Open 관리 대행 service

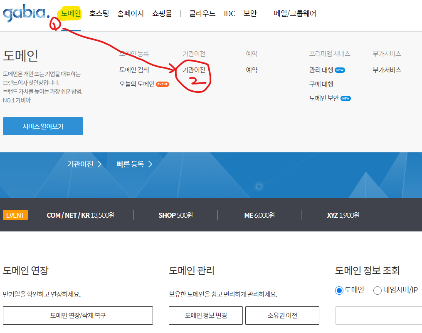[321, 70]
